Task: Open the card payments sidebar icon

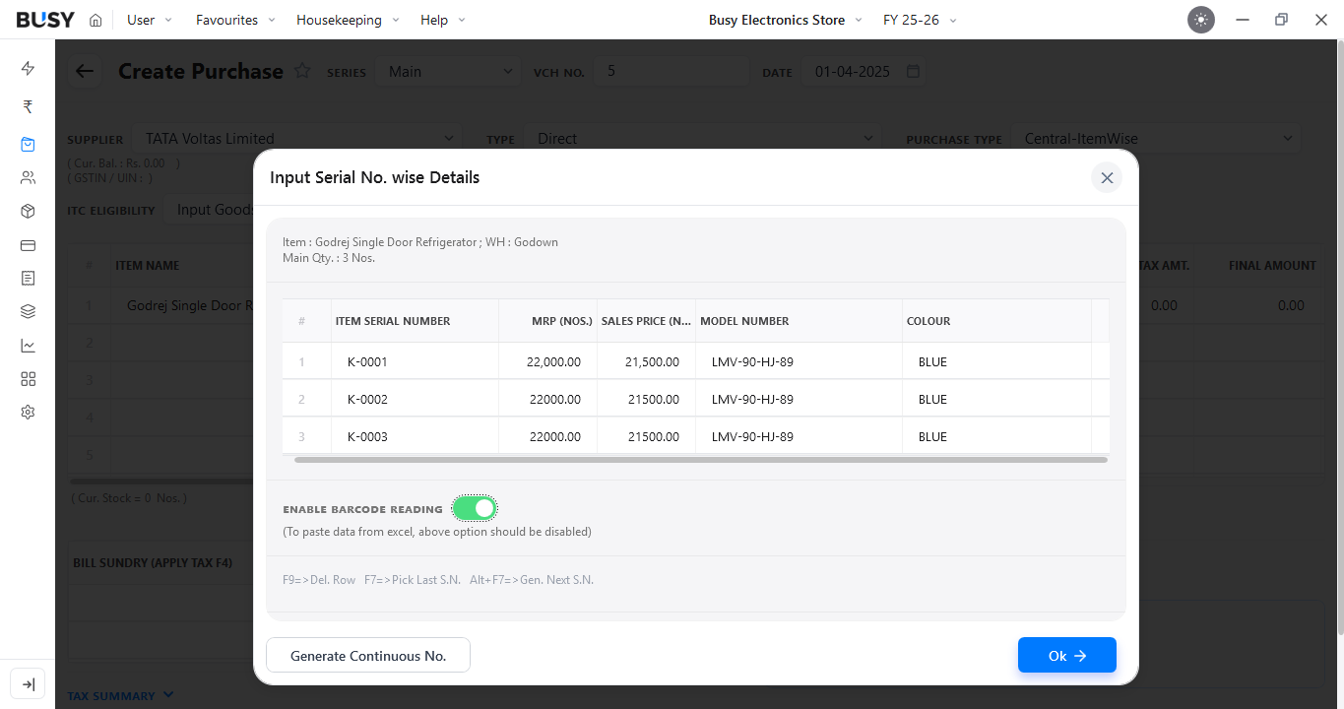Action: (x=28, y=245)
